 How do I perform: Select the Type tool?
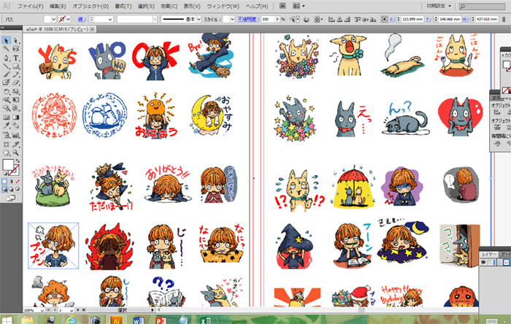pyautogui.click(x=15, y=58)
